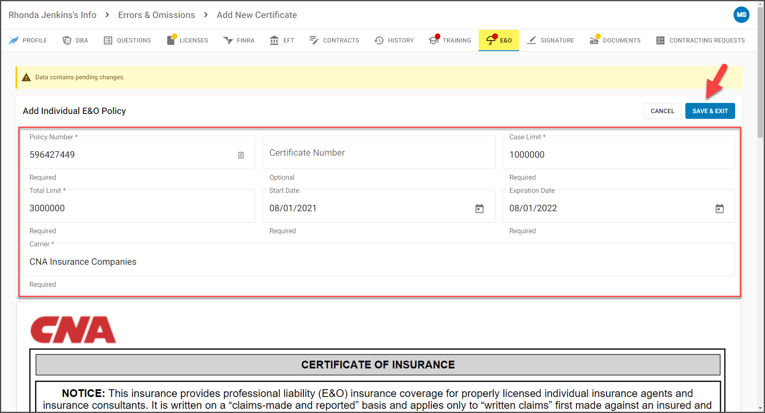Click the Profile paper-plane icon
Screen dimensions: 765x413
click(13, 40)
